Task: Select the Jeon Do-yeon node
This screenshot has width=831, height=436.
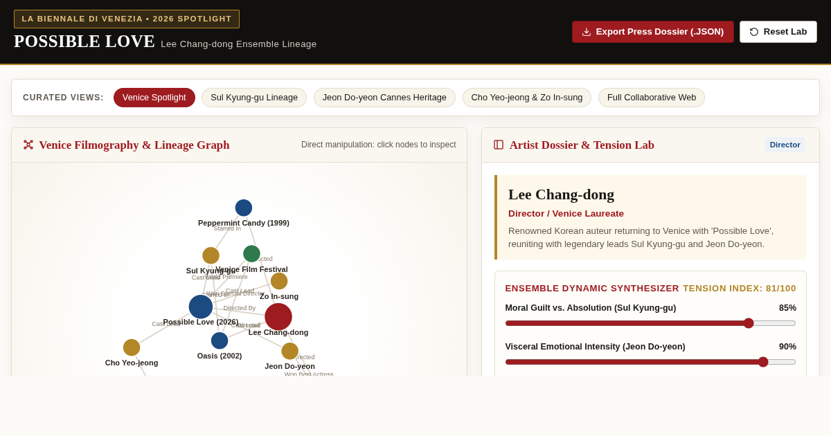Action: [x=289, y=351]
